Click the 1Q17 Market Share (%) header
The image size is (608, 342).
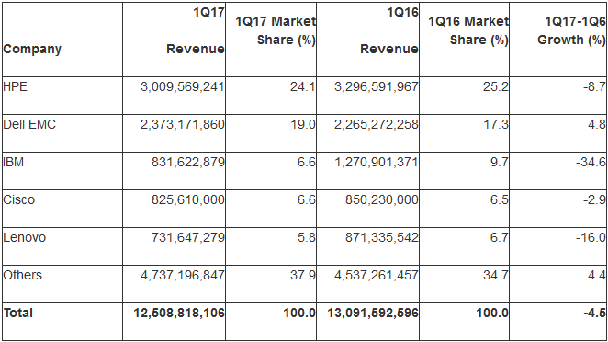276,30
